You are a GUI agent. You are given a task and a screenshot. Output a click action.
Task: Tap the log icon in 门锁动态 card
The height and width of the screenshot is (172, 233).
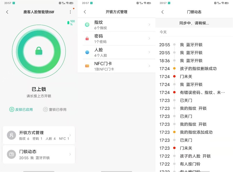click(12, 154)
